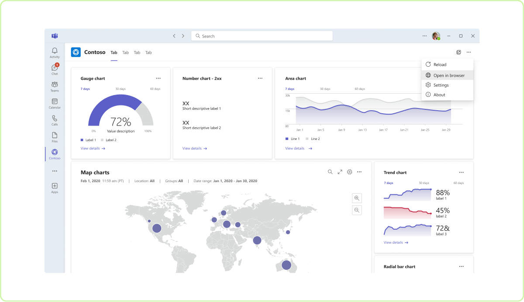Click View details in Area chart

(299, 149)
